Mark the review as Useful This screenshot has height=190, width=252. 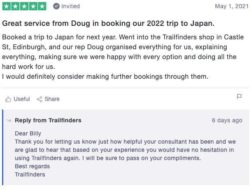click(21, 99)
